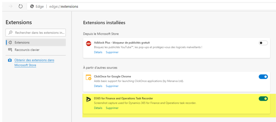Turn off D365 Task Recorder toggle
Image resolution: width=276 pixels, height=122 pixels.
point(263,99)
